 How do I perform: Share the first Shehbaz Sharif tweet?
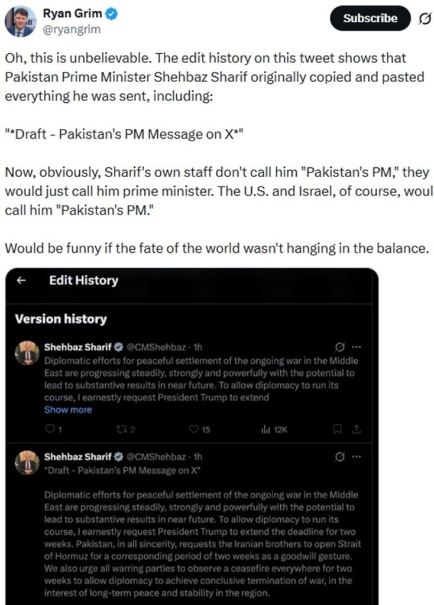(x=357, y=430)
